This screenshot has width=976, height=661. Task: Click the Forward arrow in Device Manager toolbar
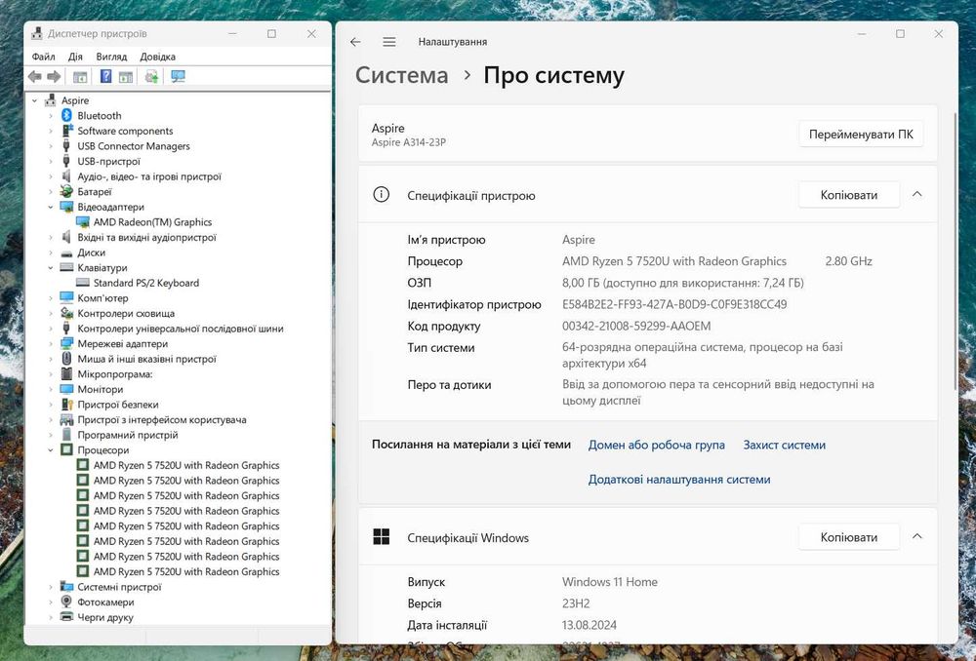[54, 76]
